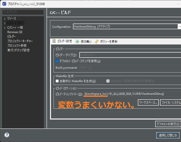Click the help question mark icon
This screenshot has height=142, width=181.
(x=7, y=135)
